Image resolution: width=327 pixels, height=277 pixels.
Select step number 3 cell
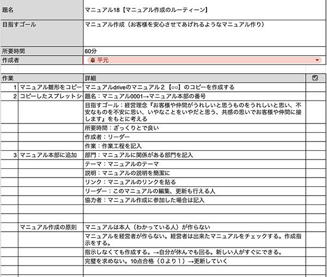(x=9, y=155)
